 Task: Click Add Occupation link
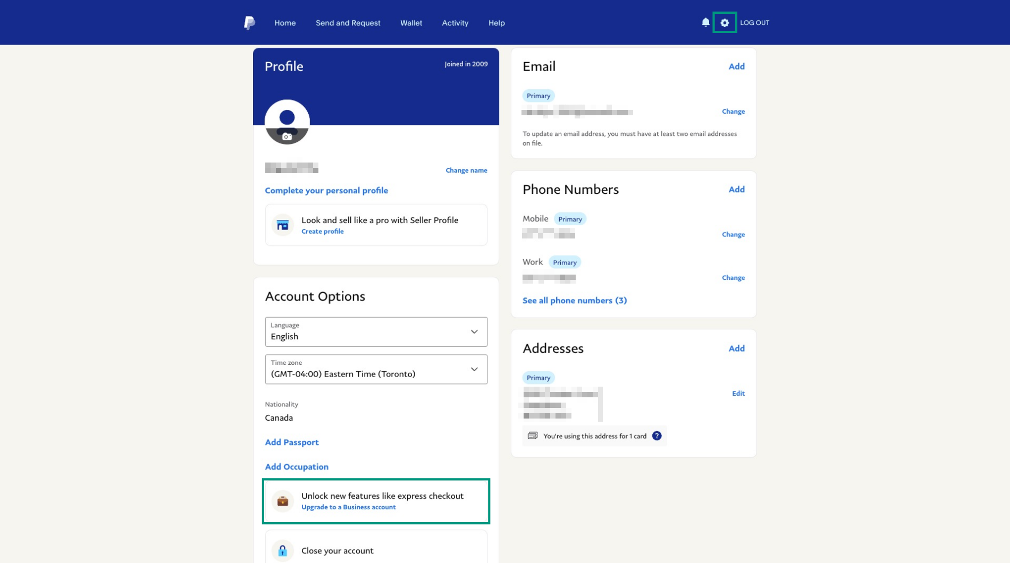point(297,467)
